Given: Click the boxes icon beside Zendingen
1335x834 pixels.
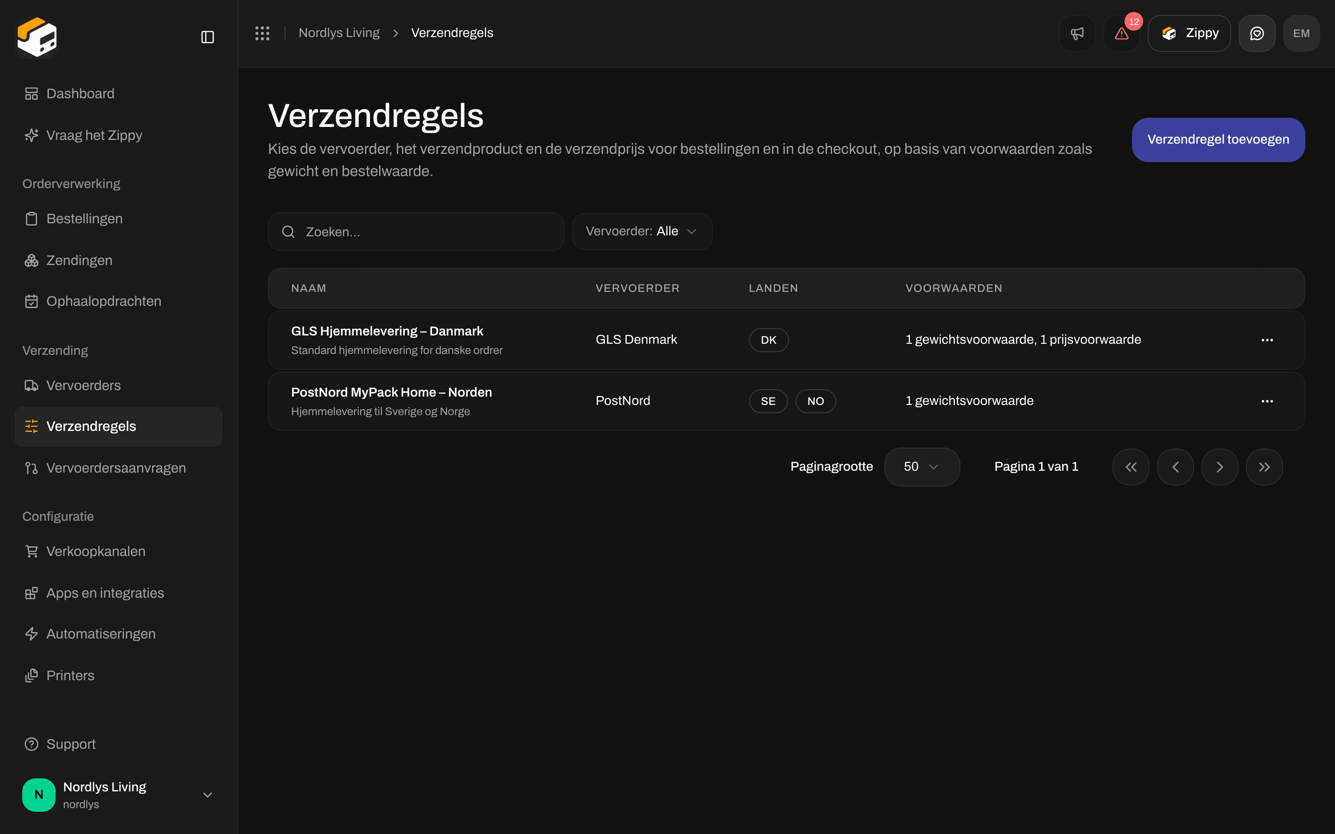Looking at the screenshot, I should click(32, 260).
